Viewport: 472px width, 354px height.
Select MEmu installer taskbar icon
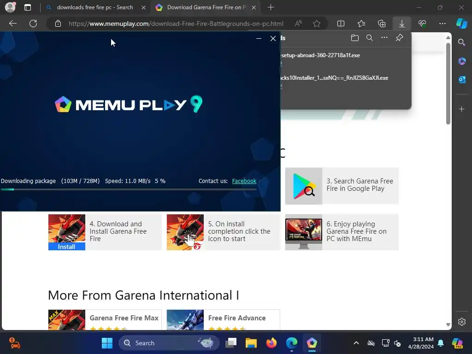pos(312,343)
